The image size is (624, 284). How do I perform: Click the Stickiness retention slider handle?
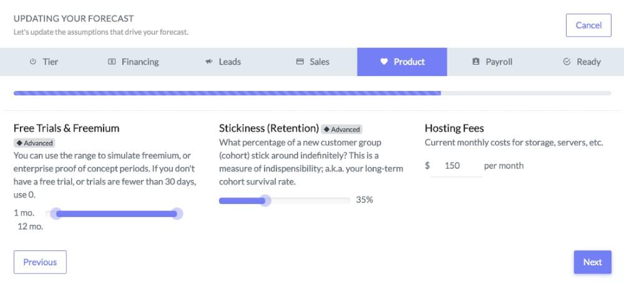[x=265, y=201]
